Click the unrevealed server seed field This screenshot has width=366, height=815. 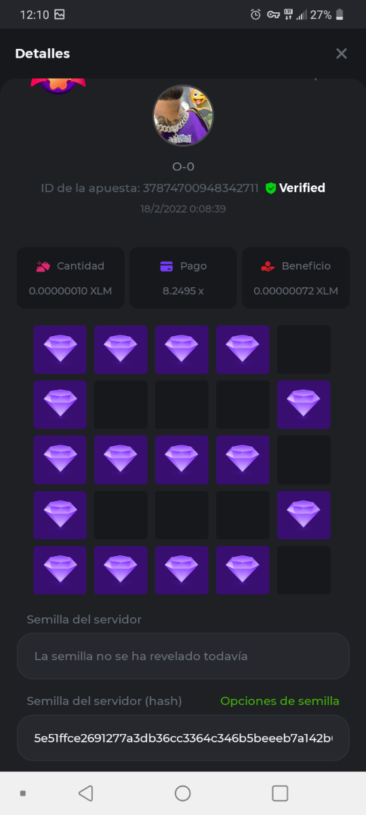(x=183, y=656)
